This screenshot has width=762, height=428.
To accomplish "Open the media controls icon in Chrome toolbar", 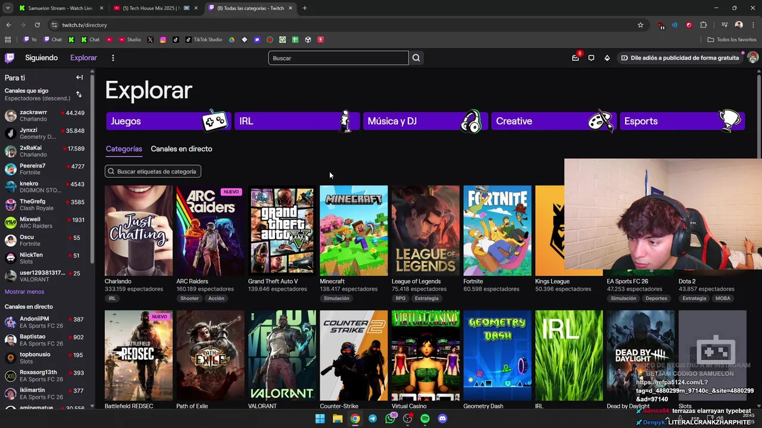I will pyautogui.click(x=724, y=25).
